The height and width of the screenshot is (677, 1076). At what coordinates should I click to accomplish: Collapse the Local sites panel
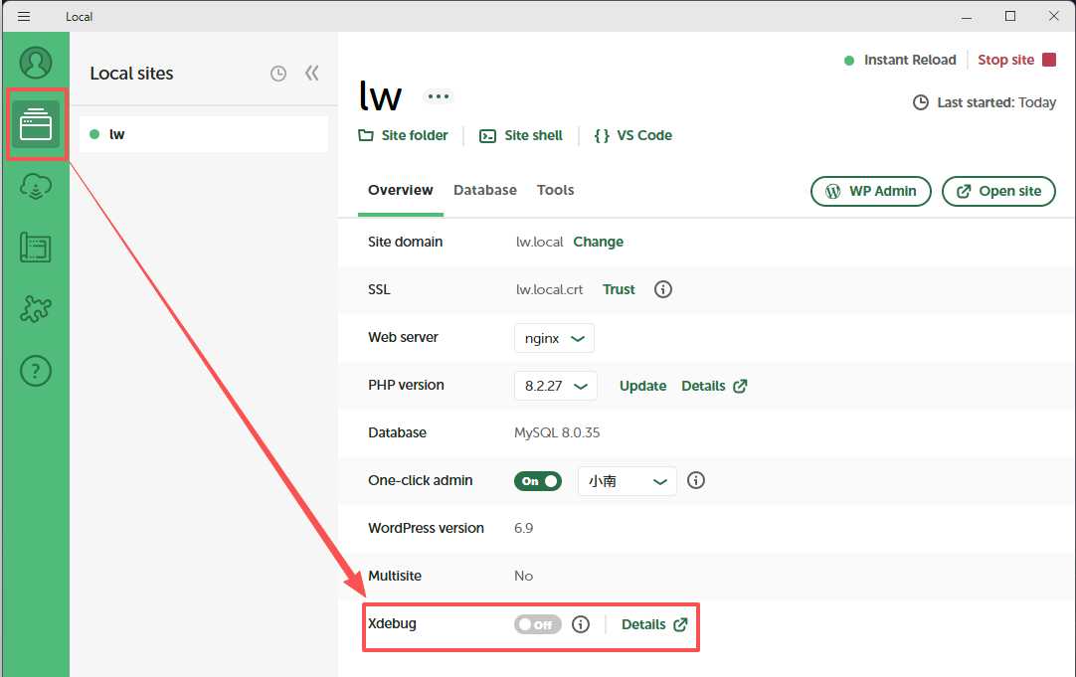coord(312,74)
